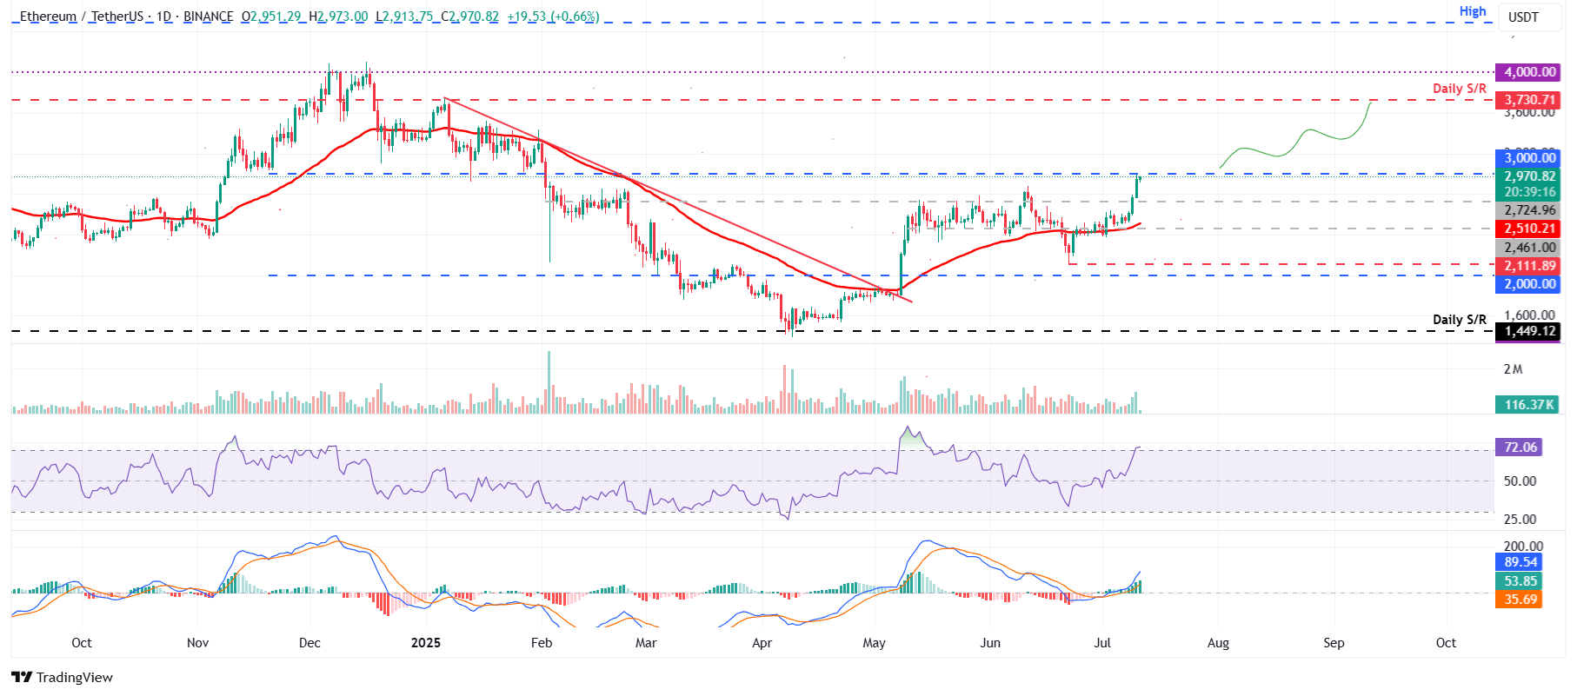This screenshot has width=1577, height=696.
Task: Click the red 2,111.89 price label
Action: point(1527,266)
